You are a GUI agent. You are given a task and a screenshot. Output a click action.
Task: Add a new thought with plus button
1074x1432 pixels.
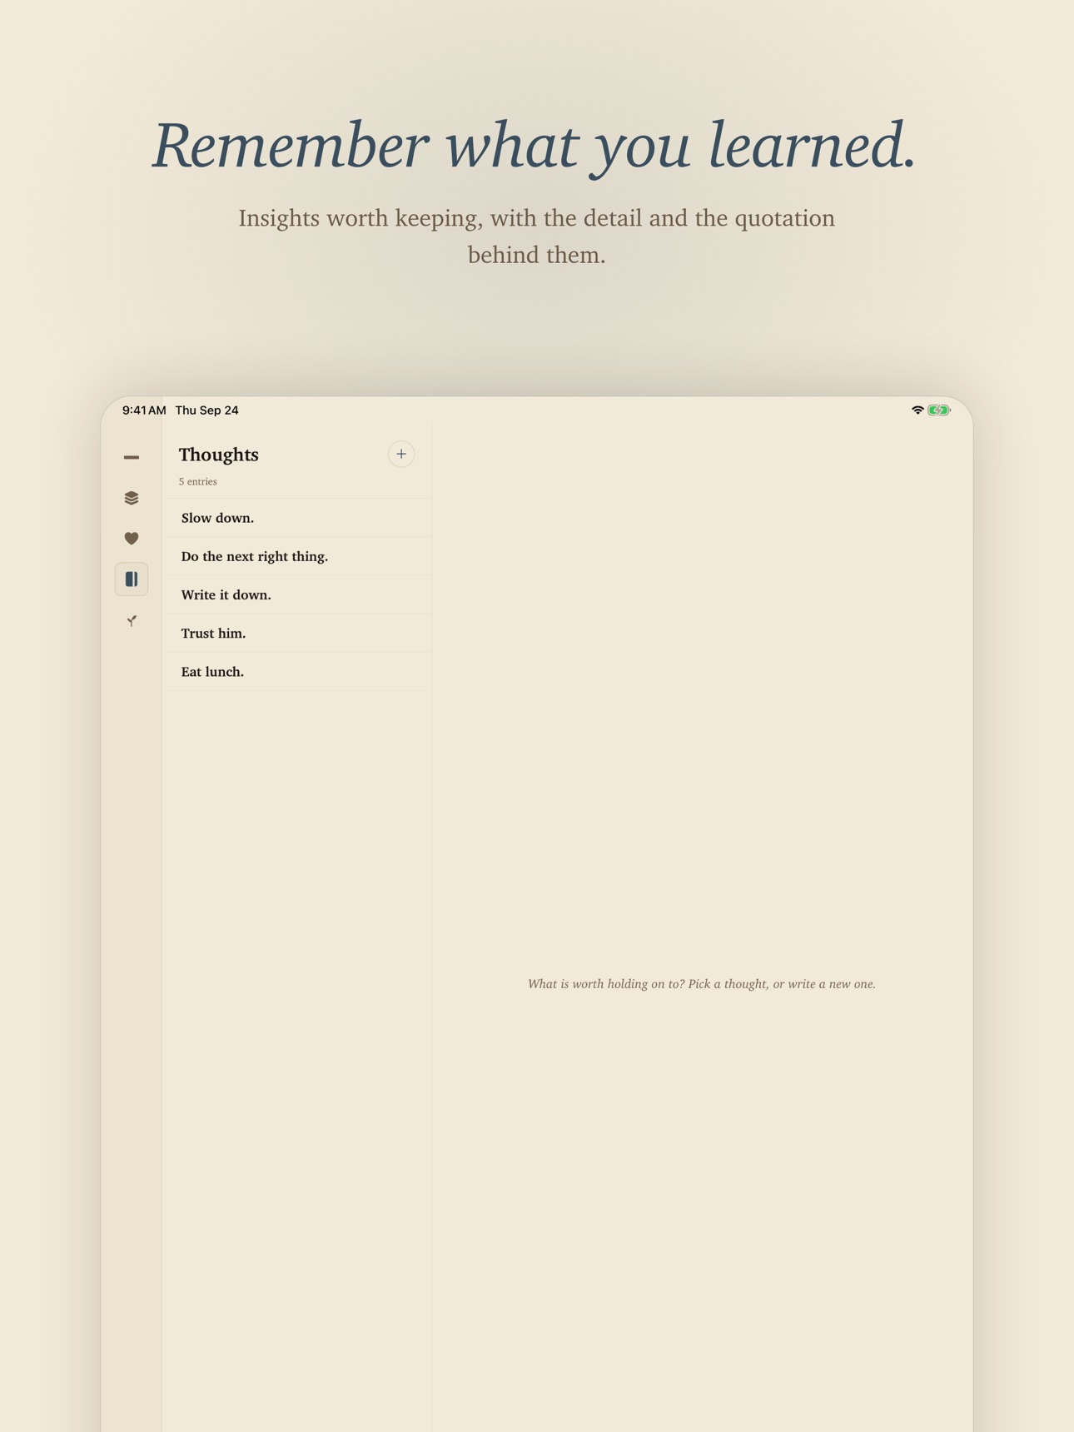coord(401,454)
